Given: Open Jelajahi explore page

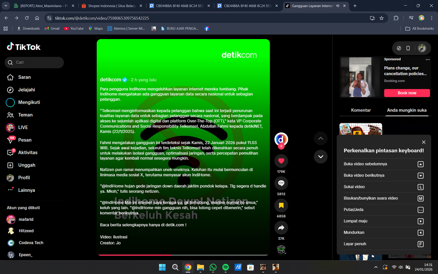Looking at the screenshot, I should 21,90.
